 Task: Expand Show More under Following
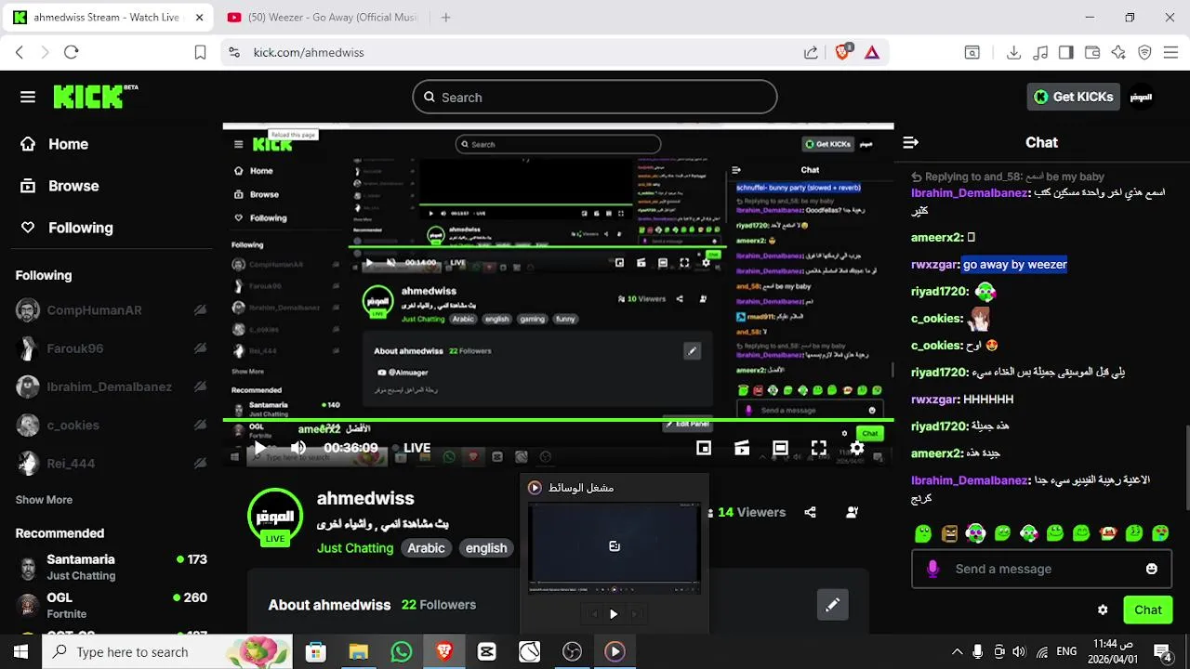pyautogui.click(x=44, y=500)
